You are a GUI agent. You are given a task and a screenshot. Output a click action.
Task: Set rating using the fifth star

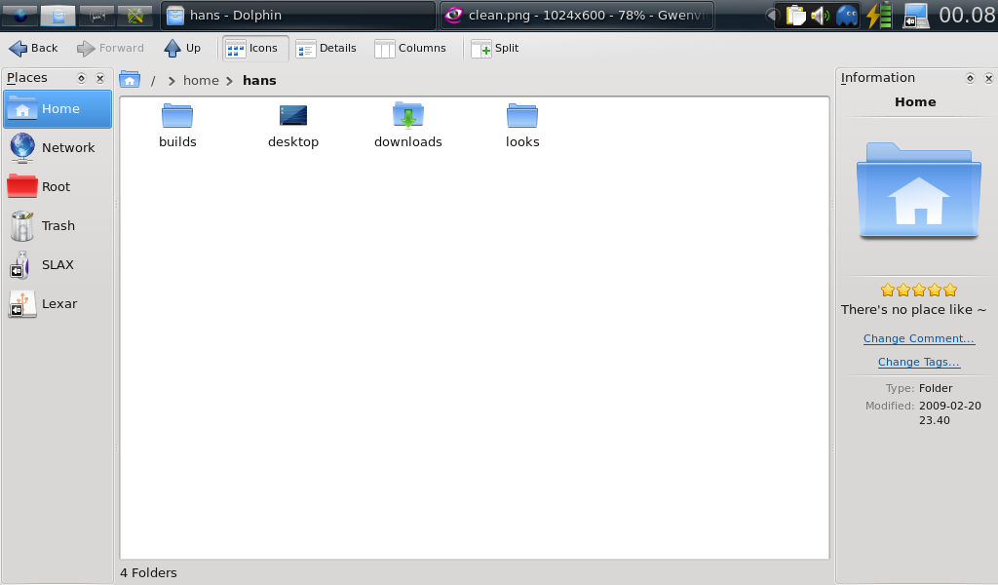click(x=950, y=290)
